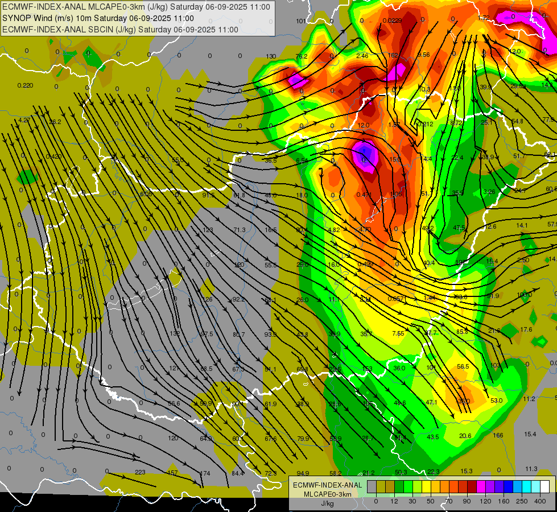Pick the dark red legend swatch
Viewport: 557px width, 512px height.
[x=472, y=486]
